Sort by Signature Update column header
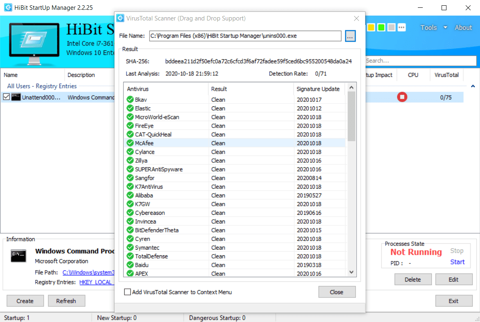480x322 pixels. click(x=319, y=89)
